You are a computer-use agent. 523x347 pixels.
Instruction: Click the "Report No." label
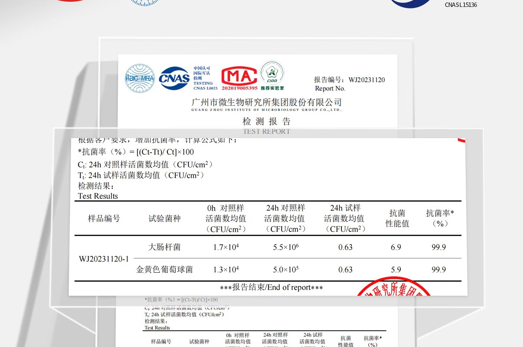(x=330, y=89)
